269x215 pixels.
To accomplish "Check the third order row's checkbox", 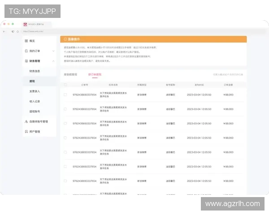I will (x=65, y=124).
